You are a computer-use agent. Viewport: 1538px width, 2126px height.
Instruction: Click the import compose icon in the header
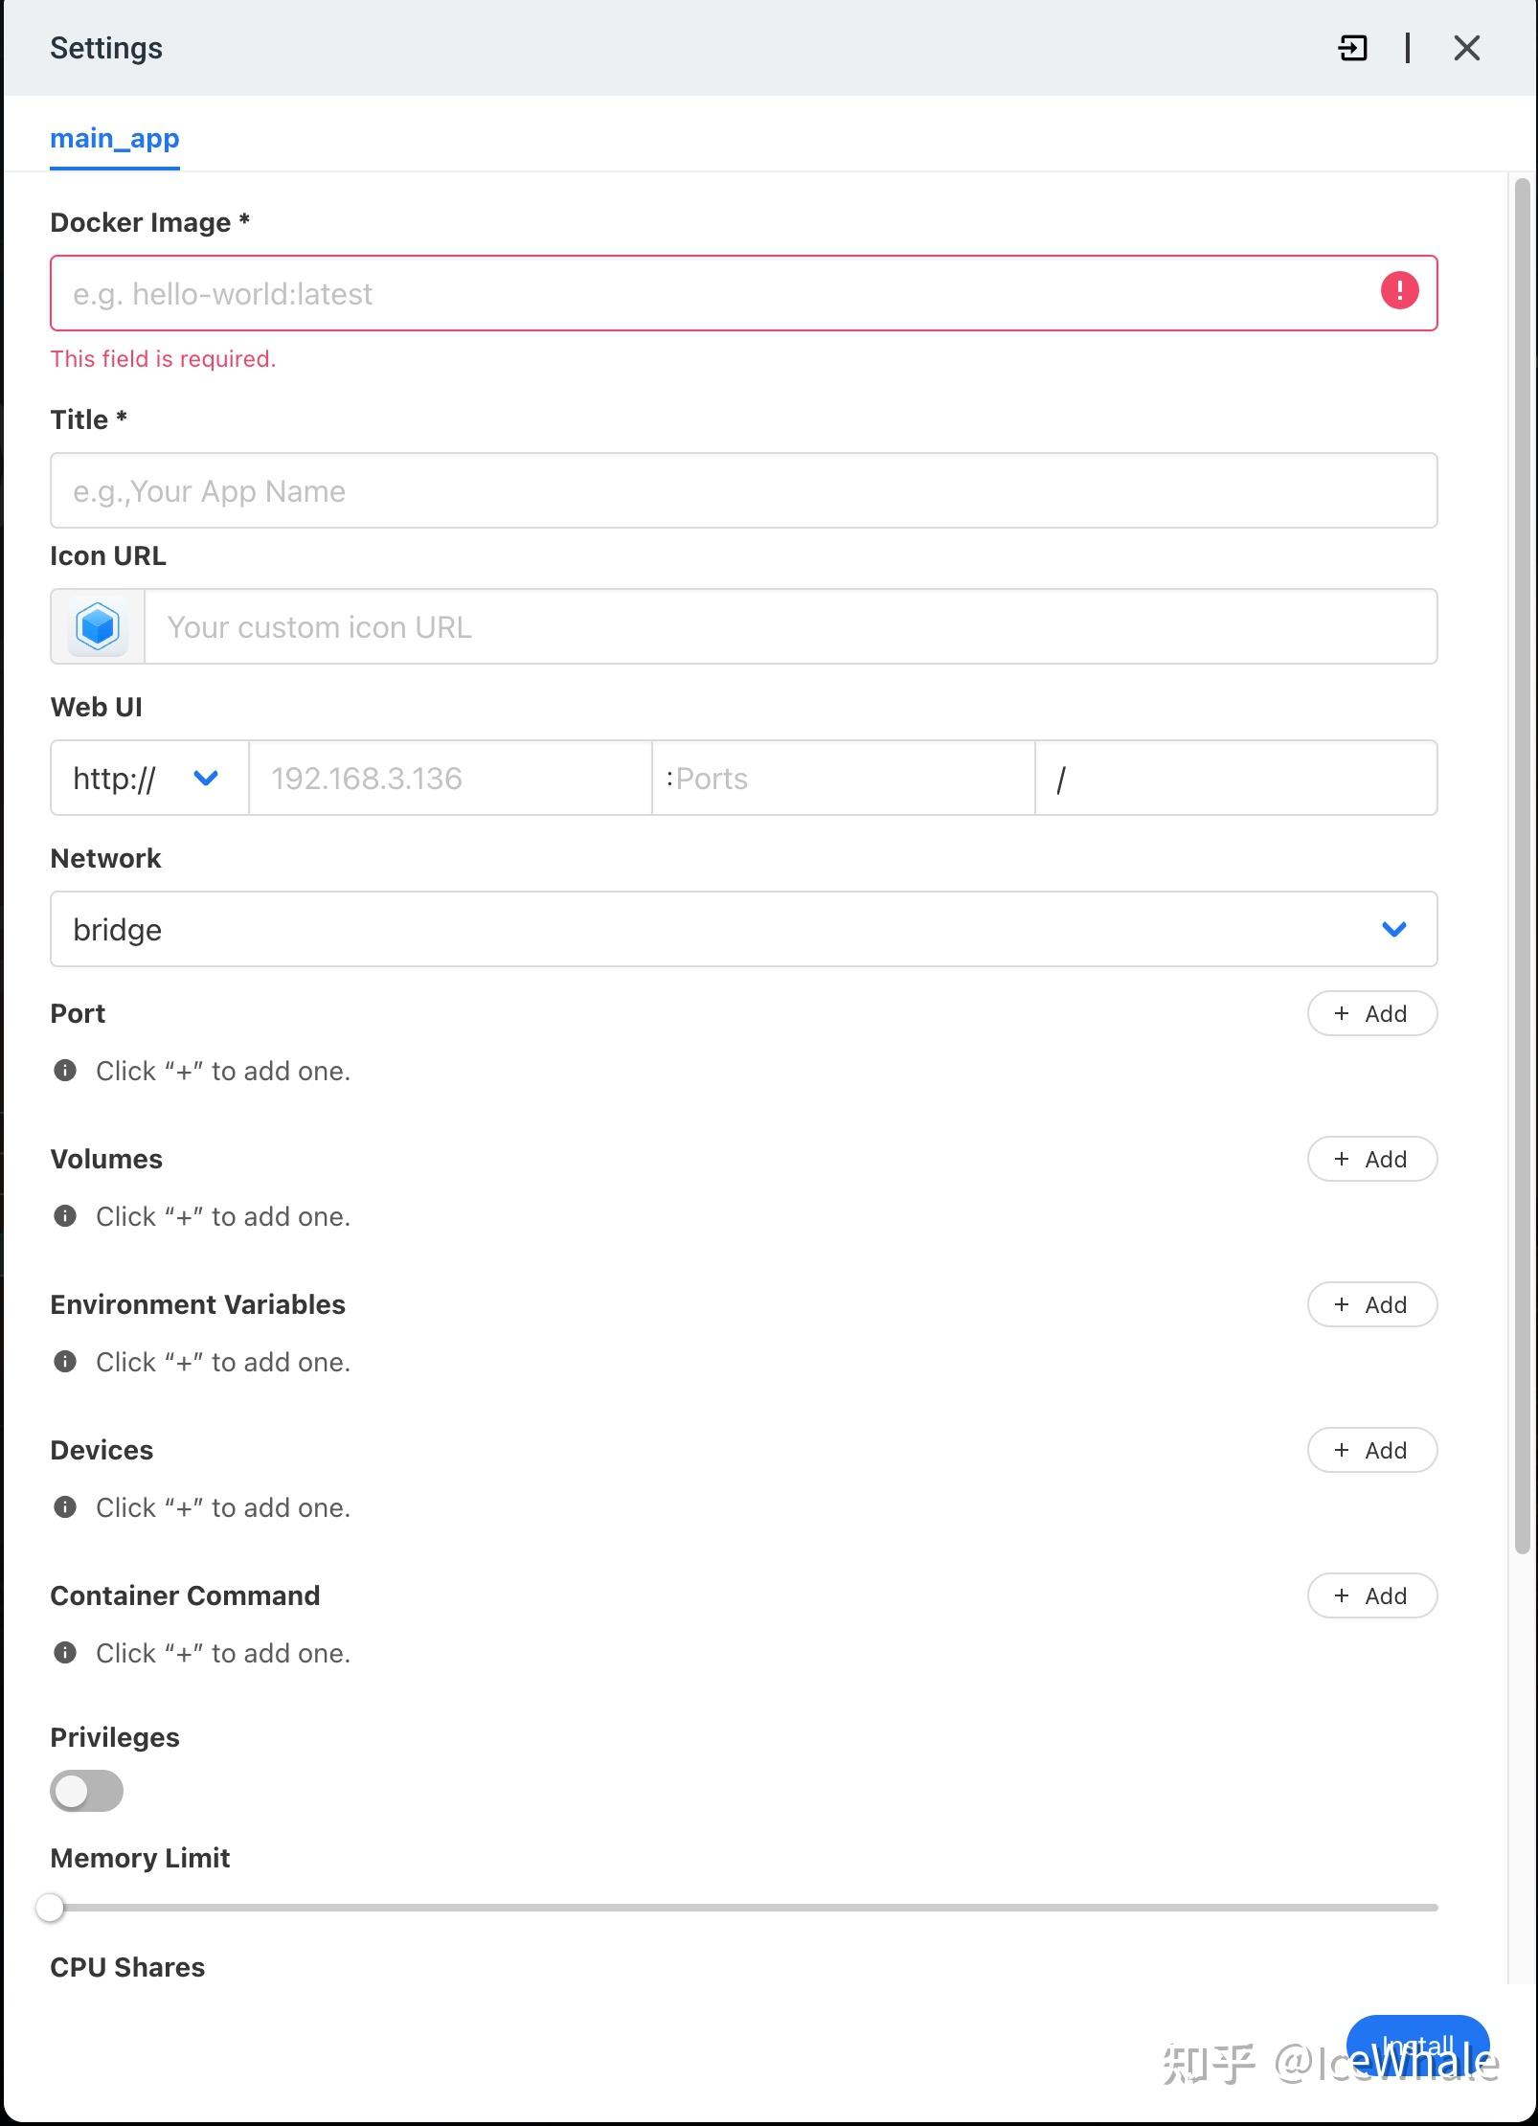(1352, 47)
